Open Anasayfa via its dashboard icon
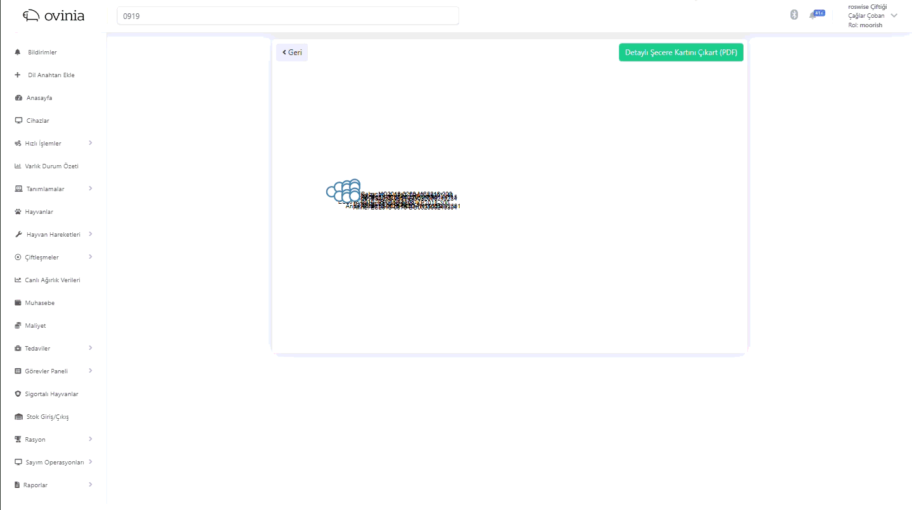Image resolution: width=912 pixels, height=510 pixels. coord(18,98)
